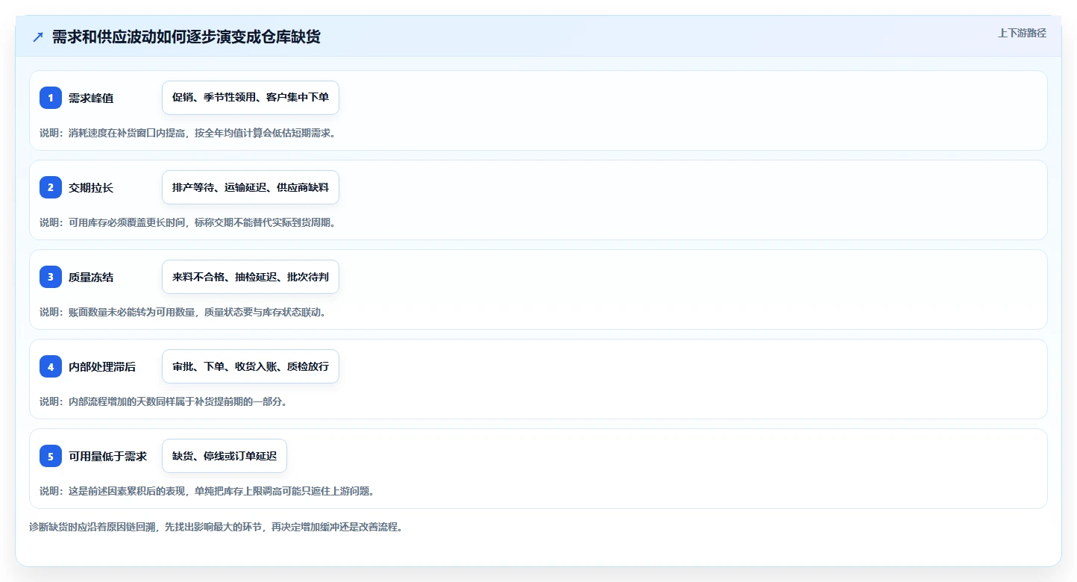
Task: Click step number badge 4
Action: 51,366
